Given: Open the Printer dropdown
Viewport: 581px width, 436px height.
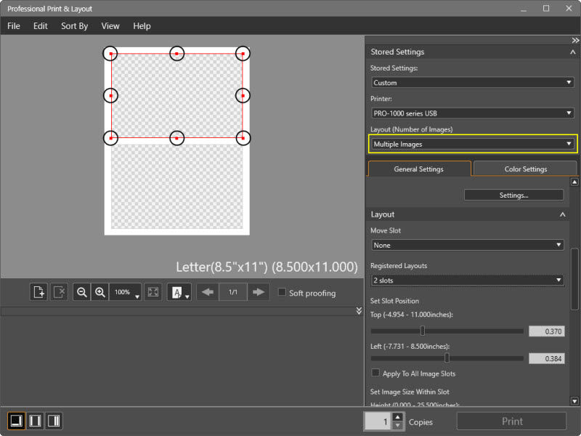Looking at the screenshot, I should pos(472,113).
